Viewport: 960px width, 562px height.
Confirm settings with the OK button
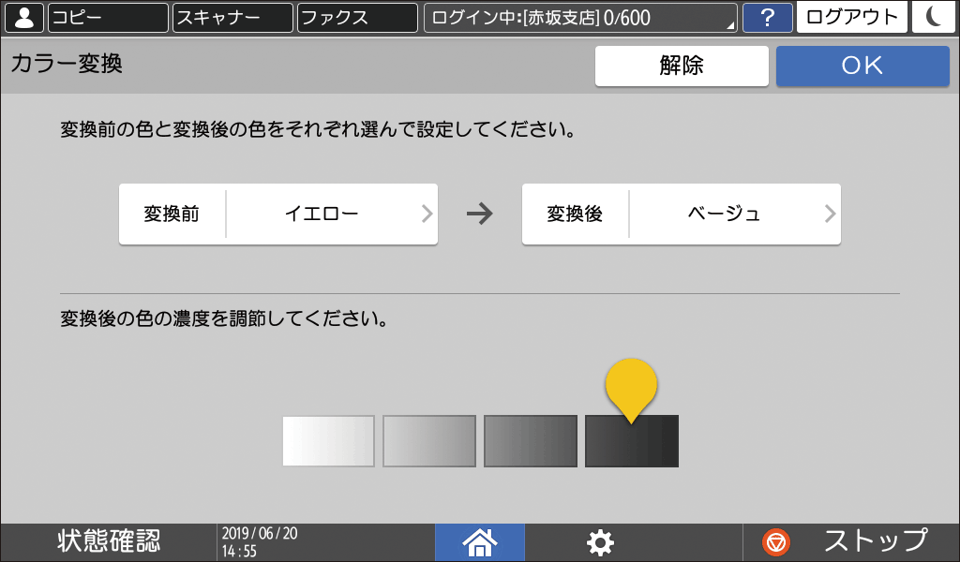[862, 66]
